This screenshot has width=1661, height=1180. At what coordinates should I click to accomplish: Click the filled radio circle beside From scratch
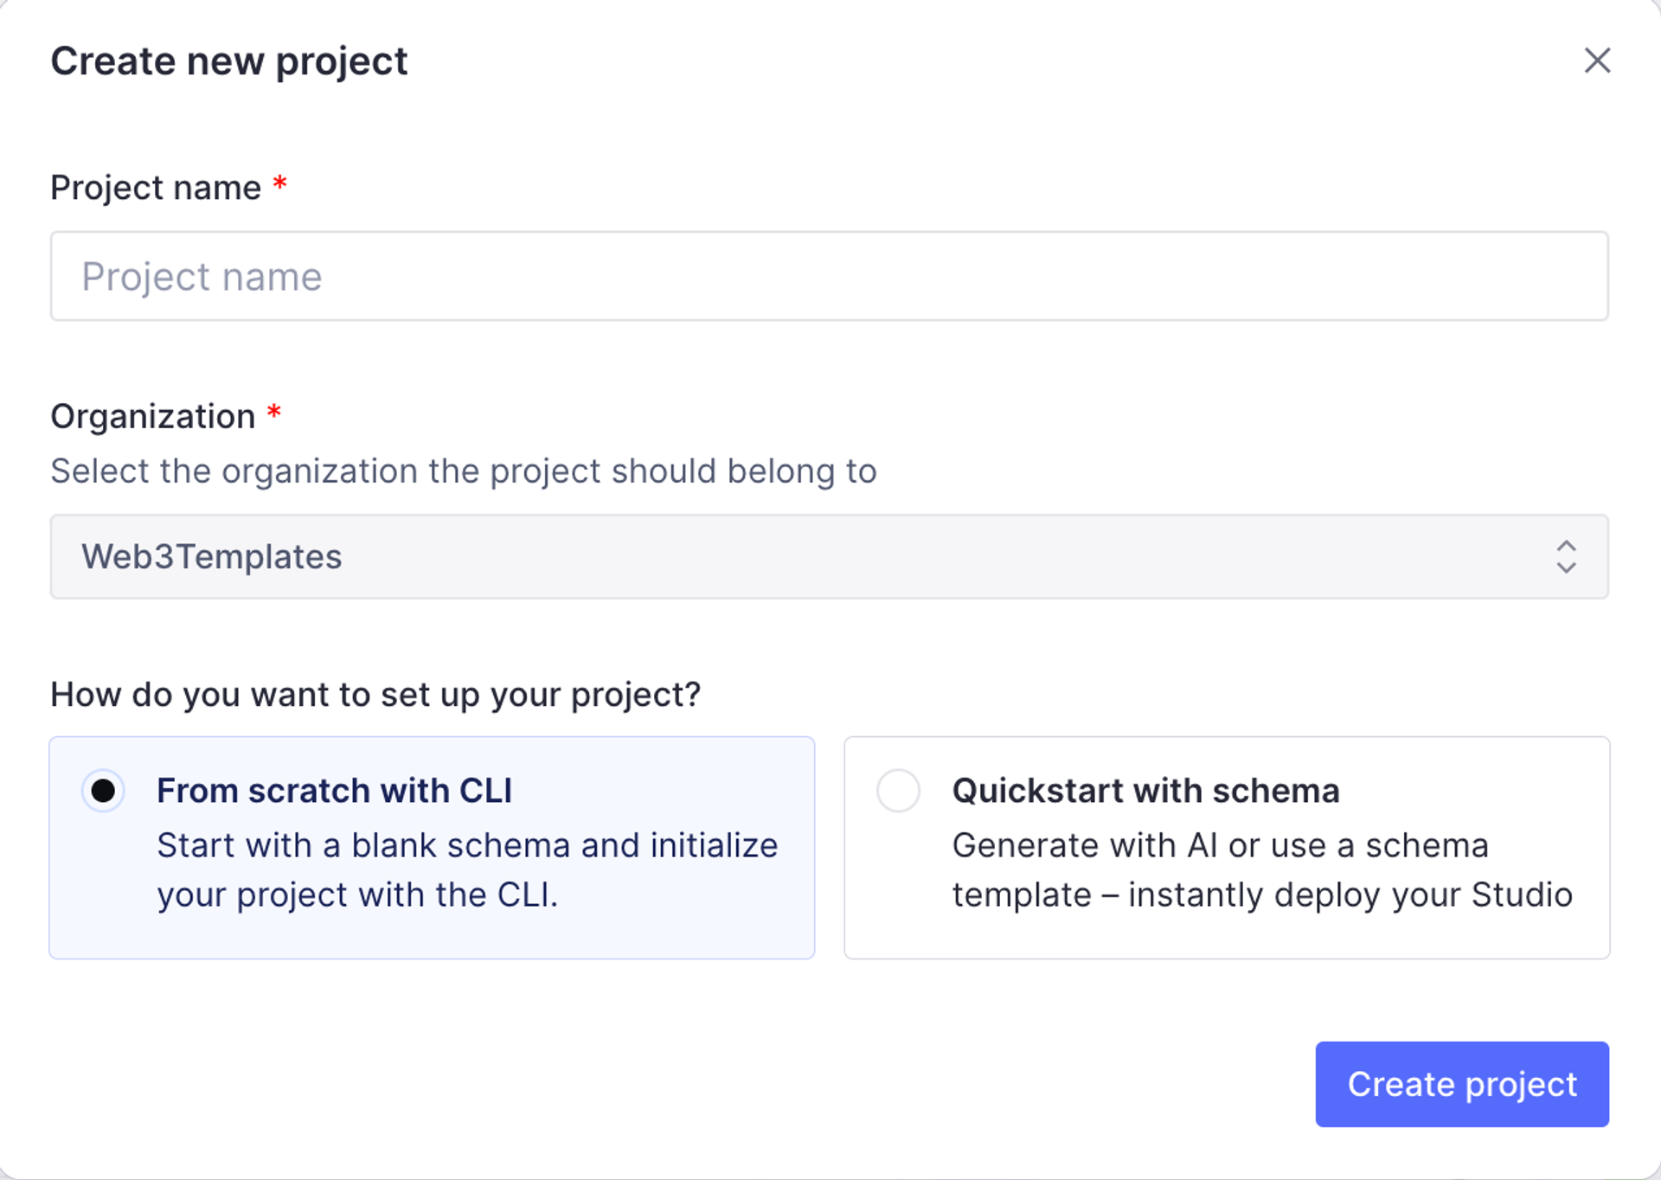click(x=103, y=790)
